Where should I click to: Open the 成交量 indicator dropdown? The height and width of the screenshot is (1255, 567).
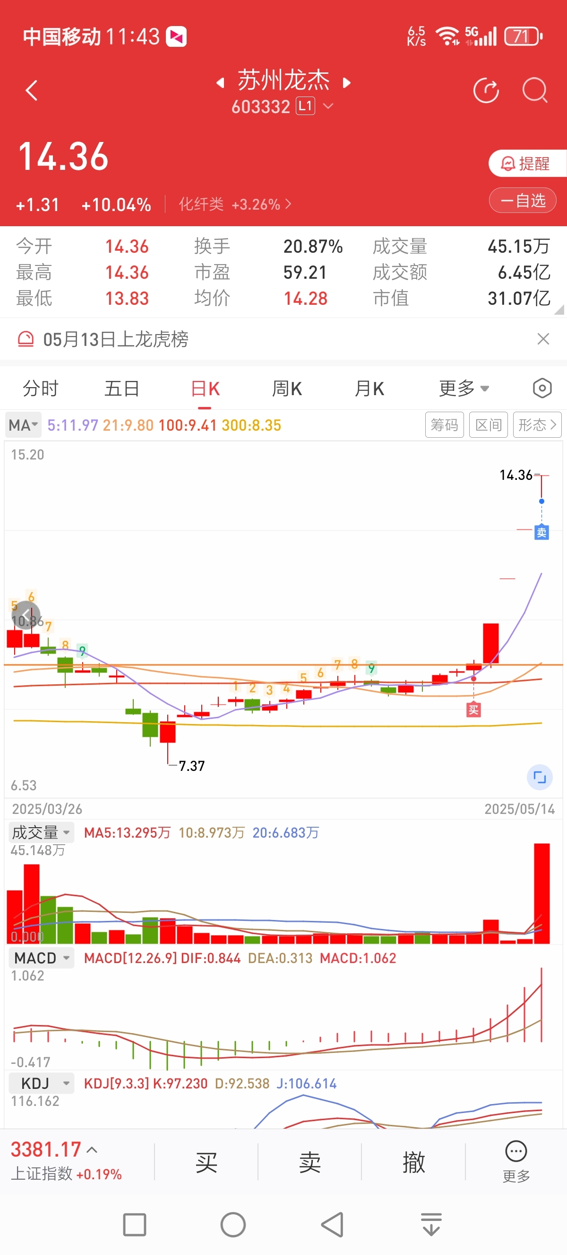click(41, 832)
